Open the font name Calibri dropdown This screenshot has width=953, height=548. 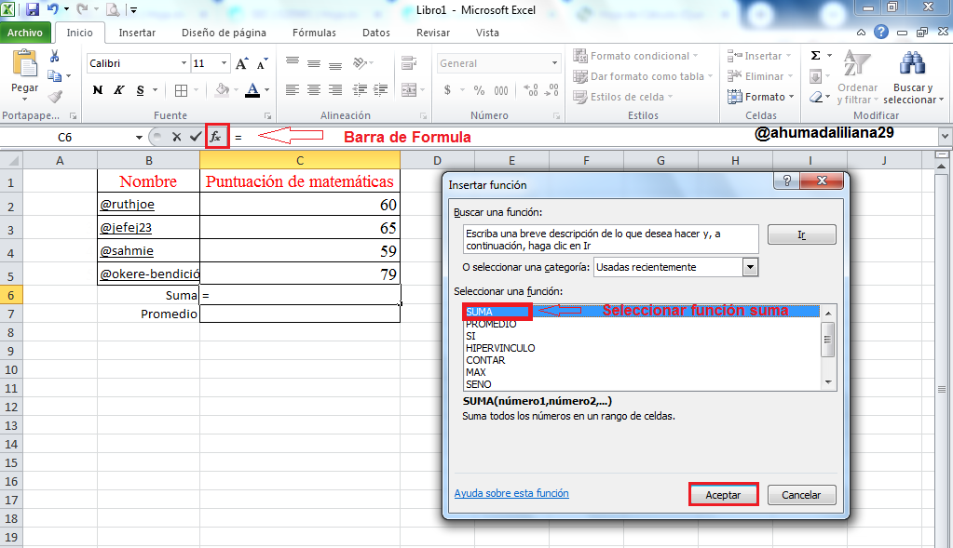pyautogui.click(x=184, y=63)
